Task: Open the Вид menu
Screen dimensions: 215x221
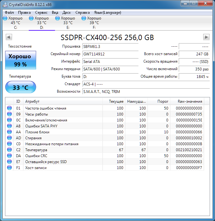Action: coord(55,13)
